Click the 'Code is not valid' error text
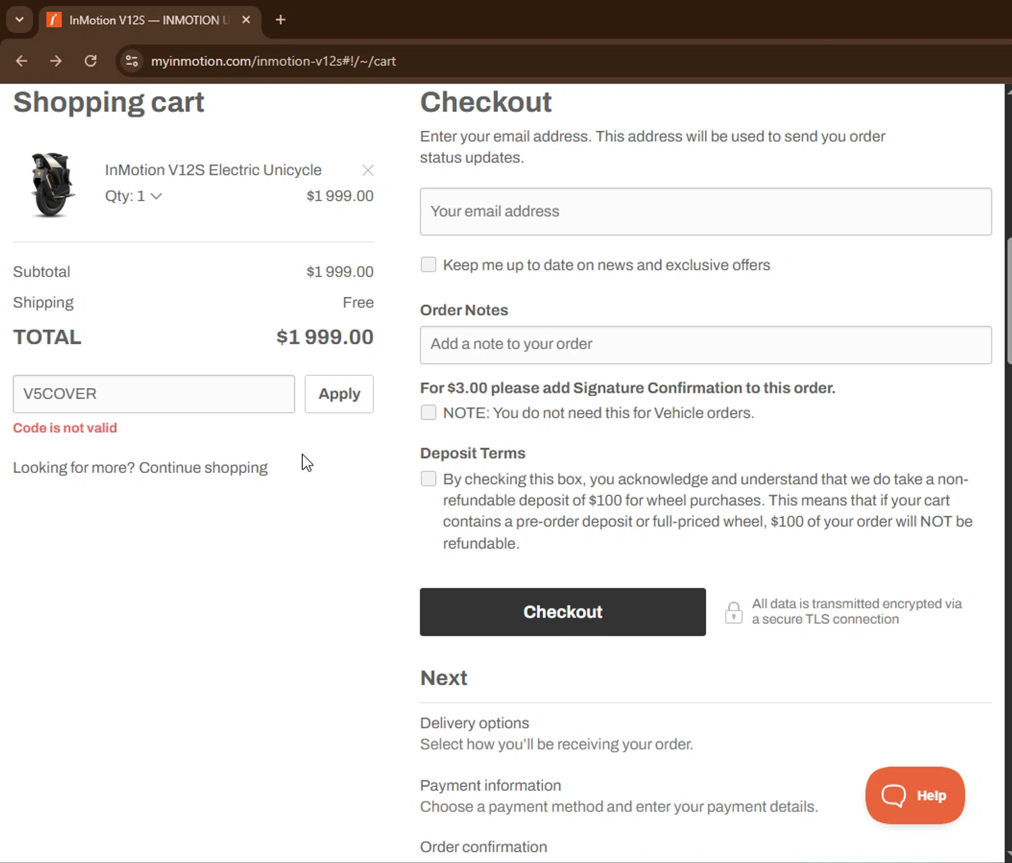 (x=65, y=428)
